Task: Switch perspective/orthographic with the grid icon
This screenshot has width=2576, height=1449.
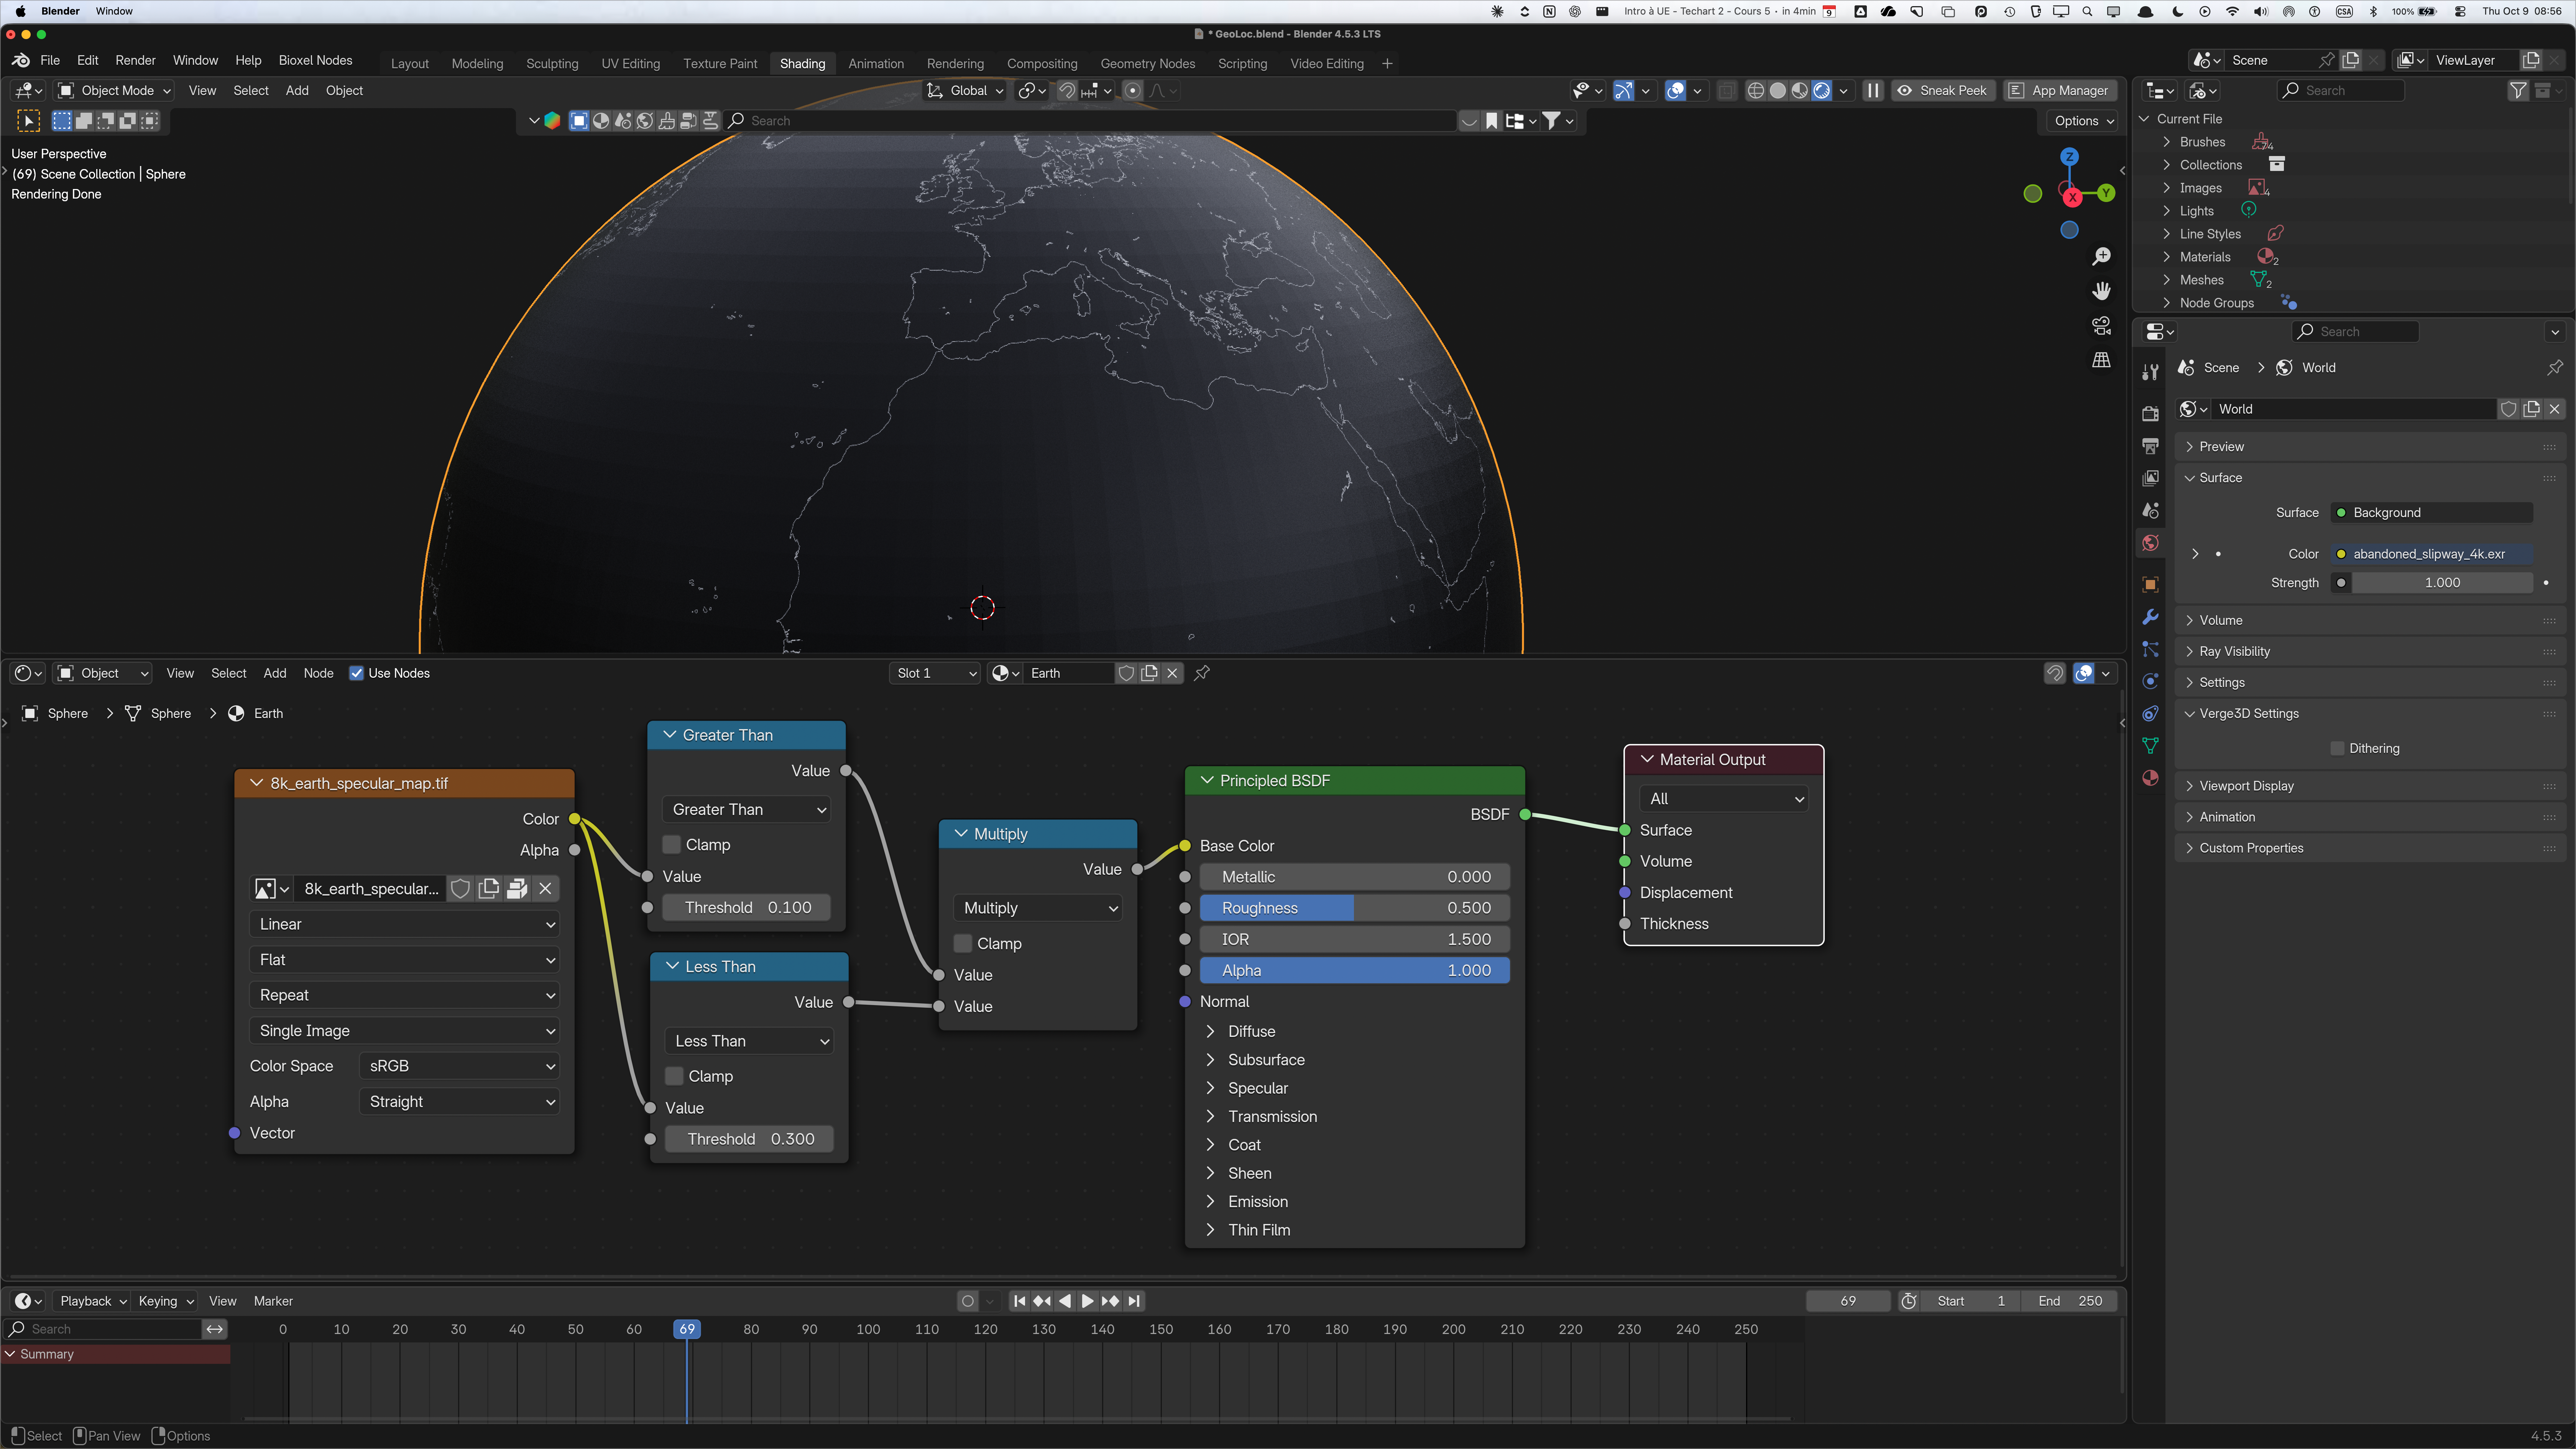Action: point(2101,360)
